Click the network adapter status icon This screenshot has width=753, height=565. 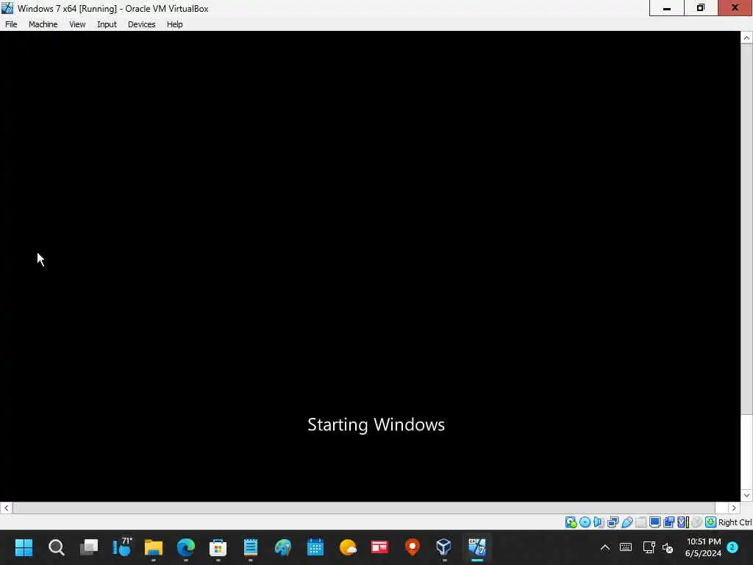(x=613, y=522)
